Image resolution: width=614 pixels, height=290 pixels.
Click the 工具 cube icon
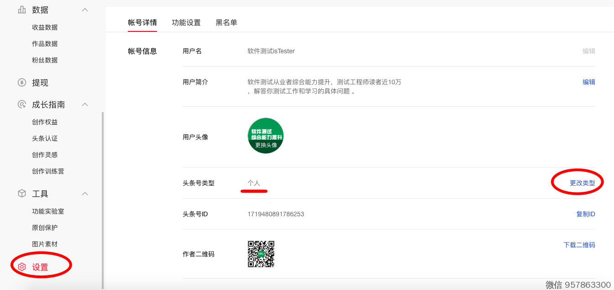pyautogui.click(x=21, y=193)
